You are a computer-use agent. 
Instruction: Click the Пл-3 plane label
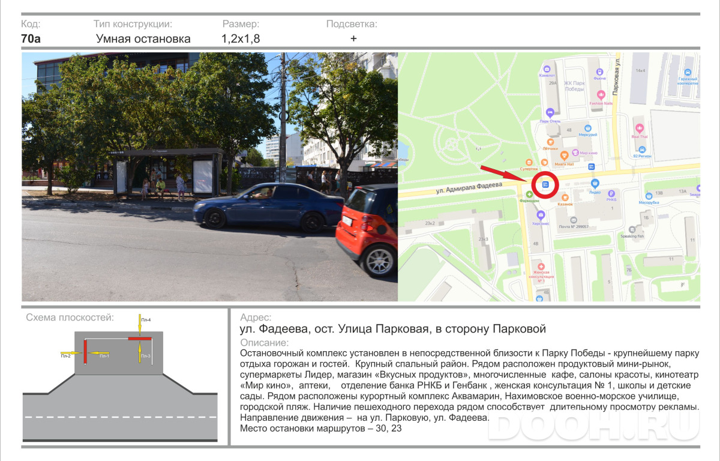[x=146, y=356]
